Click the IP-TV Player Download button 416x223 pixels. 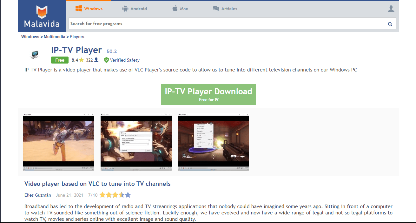(208, 94)
